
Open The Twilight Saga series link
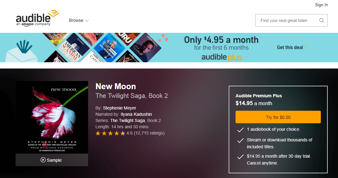(x=127, y=120)
